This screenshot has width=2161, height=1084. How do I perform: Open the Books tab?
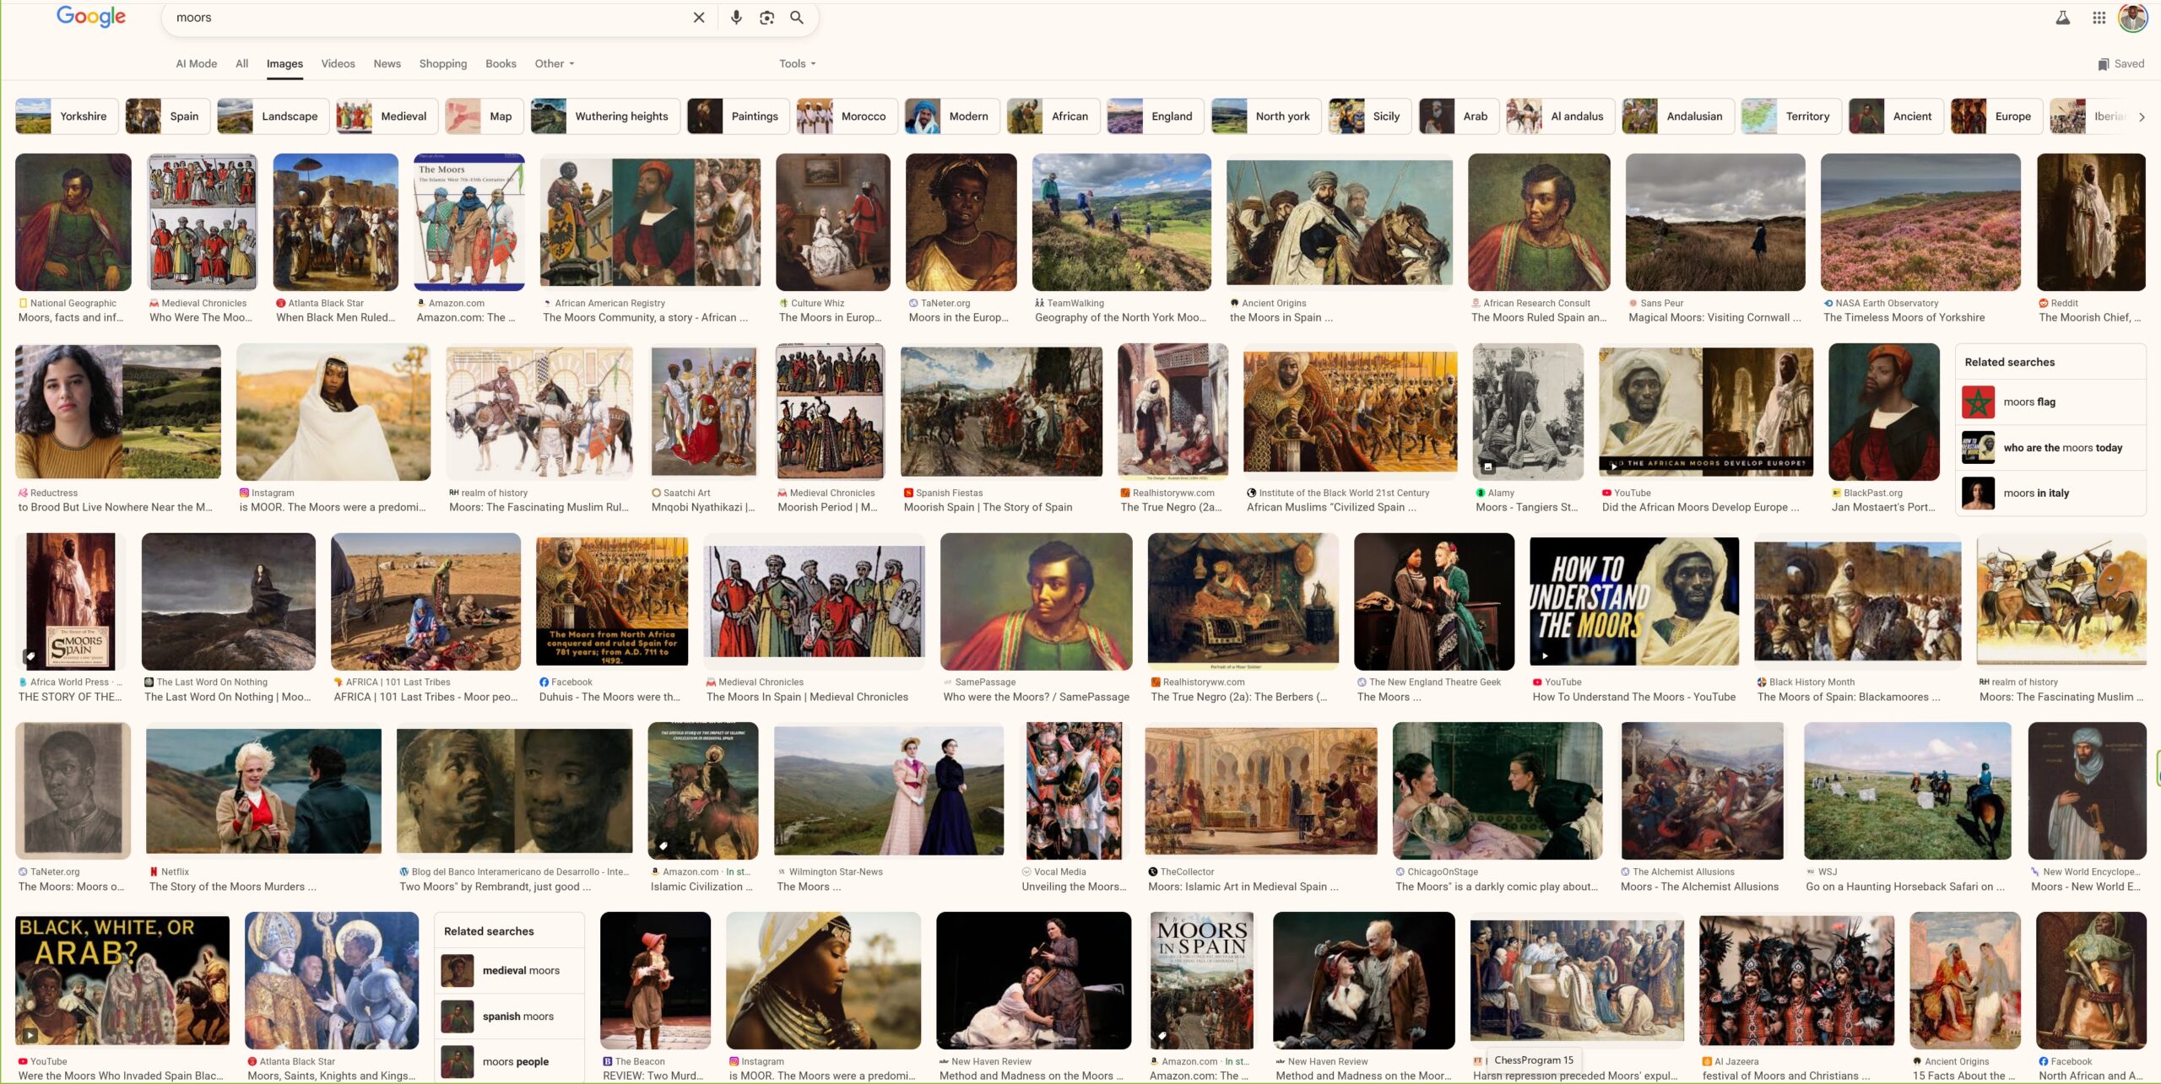click(501, 64)
